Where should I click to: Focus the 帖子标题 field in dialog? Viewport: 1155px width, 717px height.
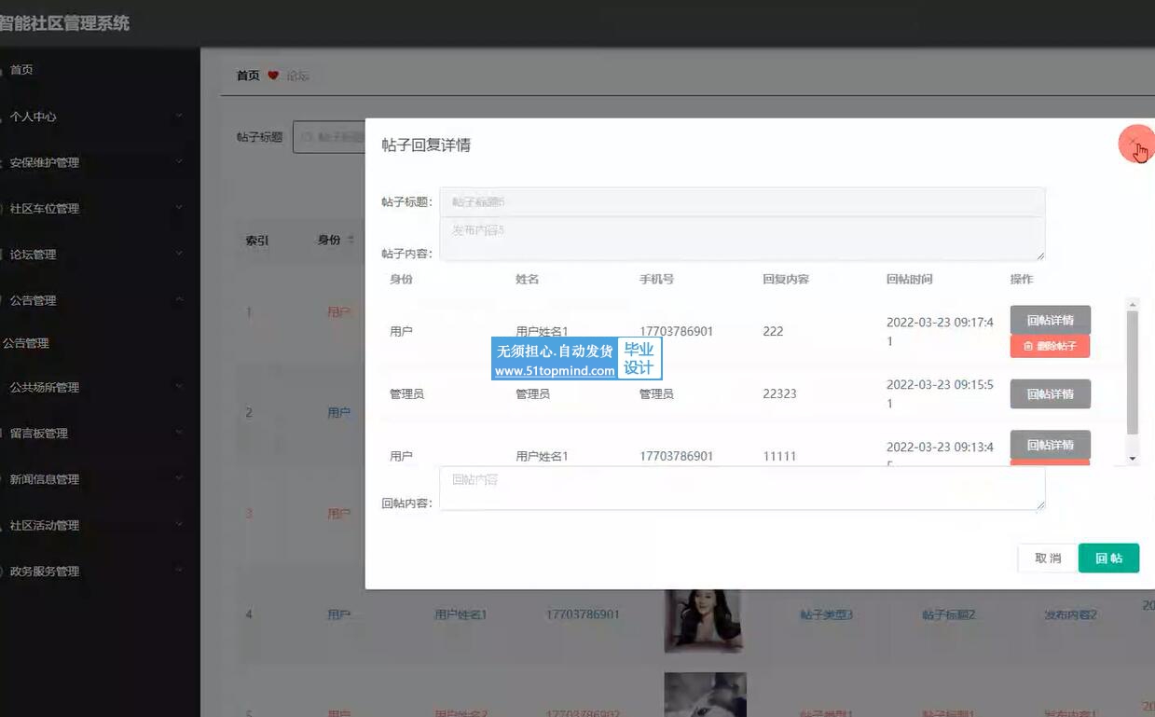(742, 201)
